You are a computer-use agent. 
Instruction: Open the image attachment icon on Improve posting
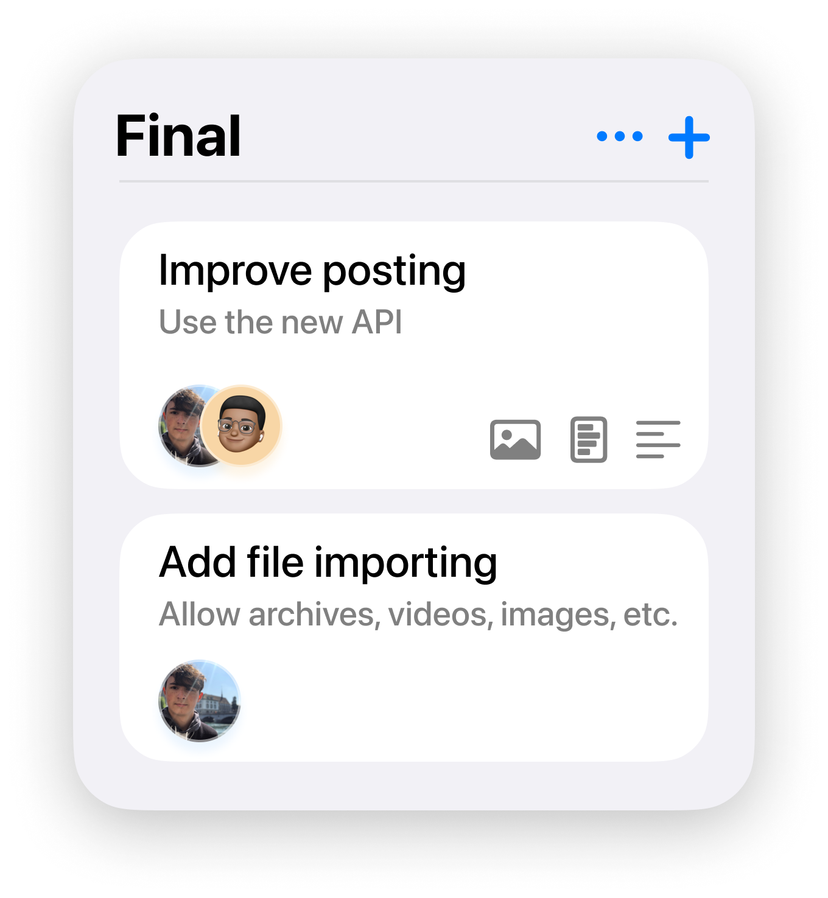click(x=516, y=439)
